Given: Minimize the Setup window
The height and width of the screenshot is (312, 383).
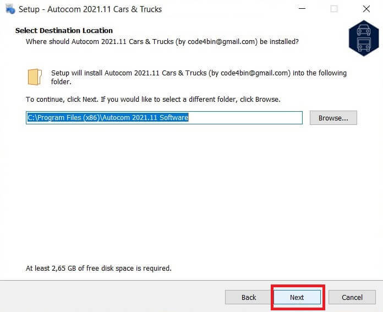Looking at the screenshot, I should tap(302, 9).
